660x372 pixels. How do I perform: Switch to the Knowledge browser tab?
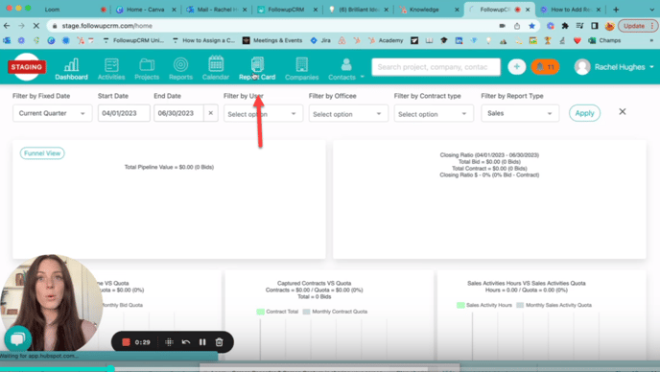click(429, 10)
